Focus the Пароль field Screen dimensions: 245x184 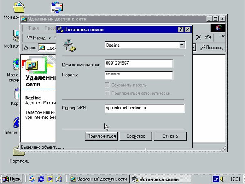pyautogui.click(x=139, y=75)
